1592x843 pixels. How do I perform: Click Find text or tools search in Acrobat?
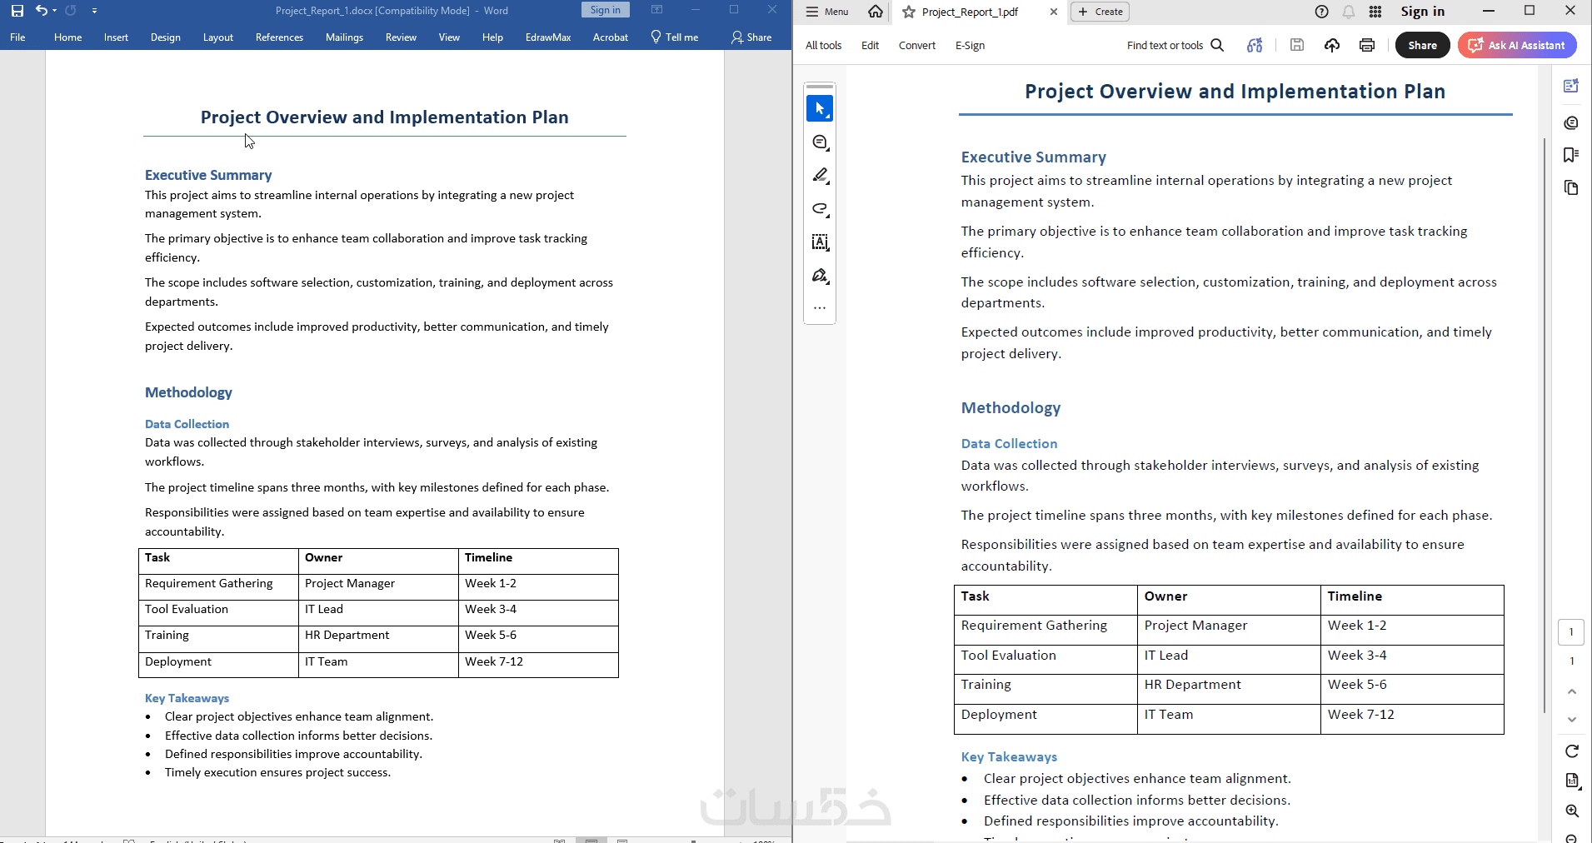1175,46
